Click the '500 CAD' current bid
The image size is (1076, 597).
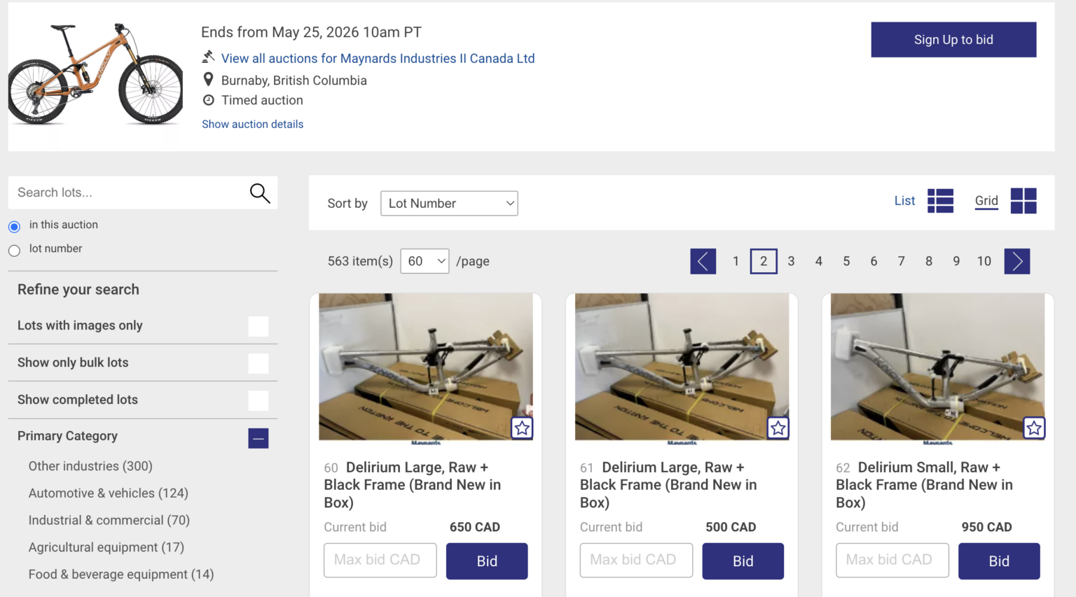click(731, 527)
